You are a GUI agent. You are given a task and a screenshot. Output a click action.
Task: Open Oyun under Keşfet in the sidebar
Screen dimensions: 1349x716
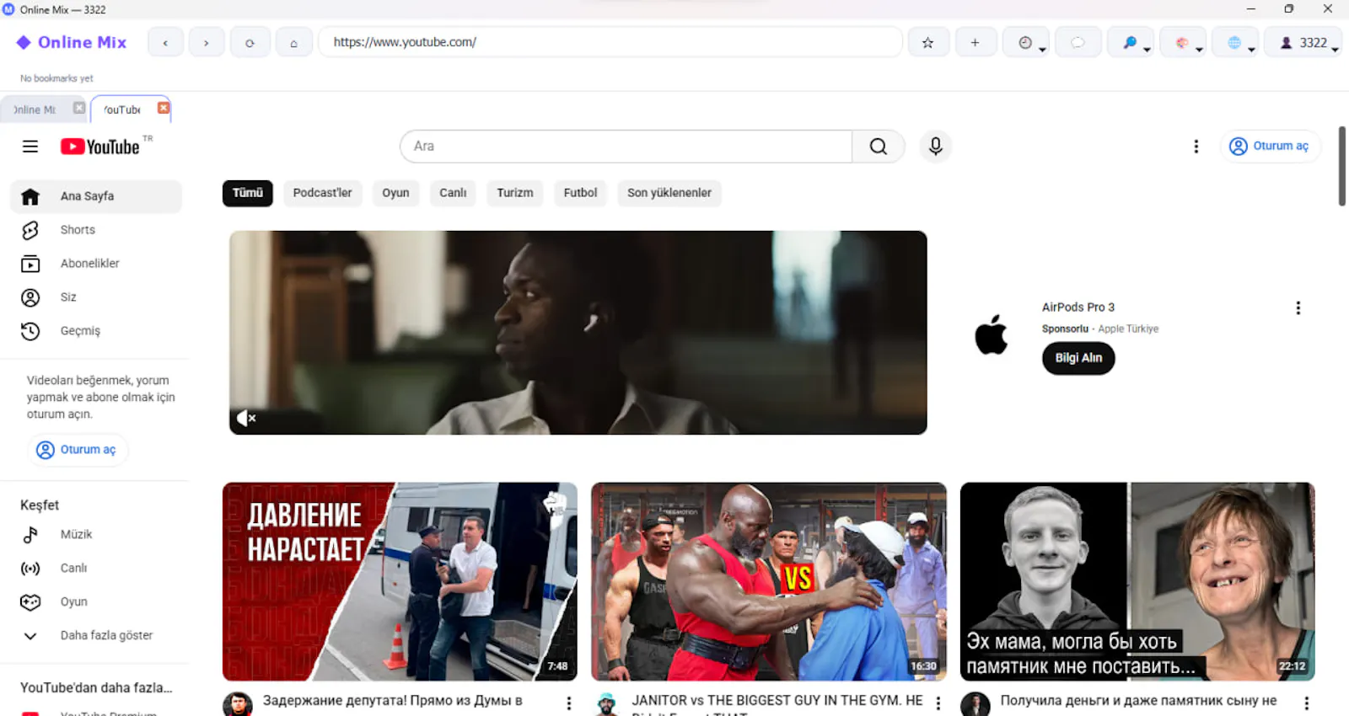click(x=96, y=602)
